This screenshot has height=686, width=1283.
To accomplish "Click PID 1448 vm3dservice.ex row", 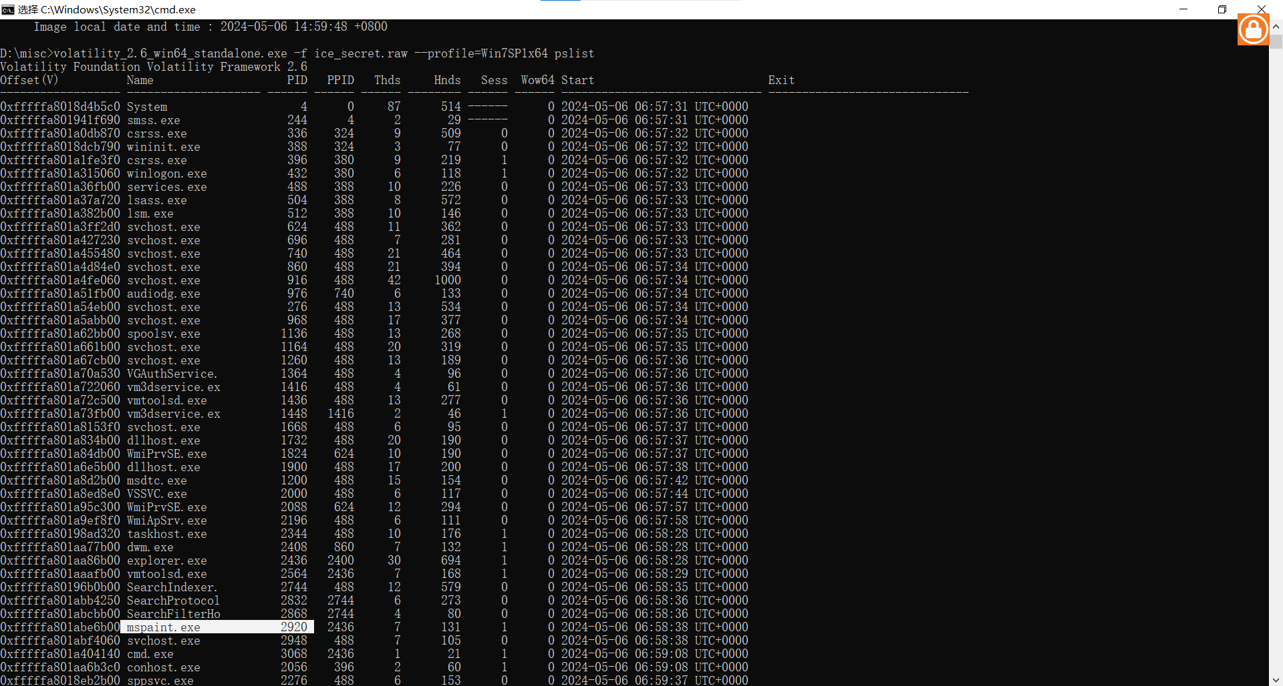I will pos(294,414).
